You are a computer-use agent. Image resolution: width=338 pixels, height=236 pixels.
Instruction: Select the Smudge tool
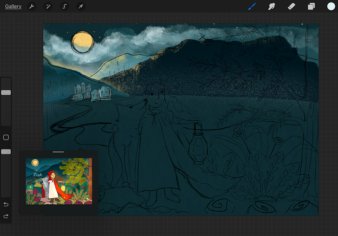tap(272, 7)
